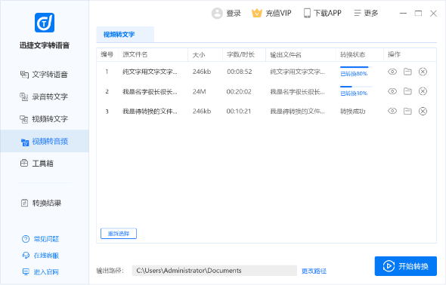Preview row 2 with the eye icon
446x285 pixels.
click(x=392, y=91)
